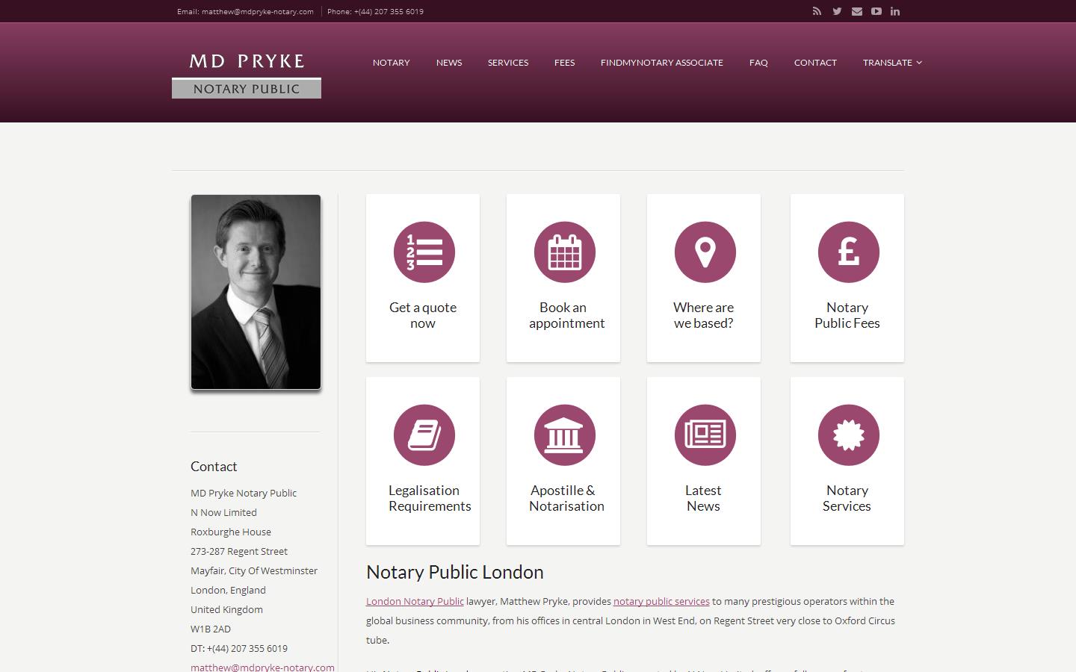Click Matthew Pryke's portrait photo
Image resolution: width=1076 pixels, height=672 pixels.
[x=256, y=292]
